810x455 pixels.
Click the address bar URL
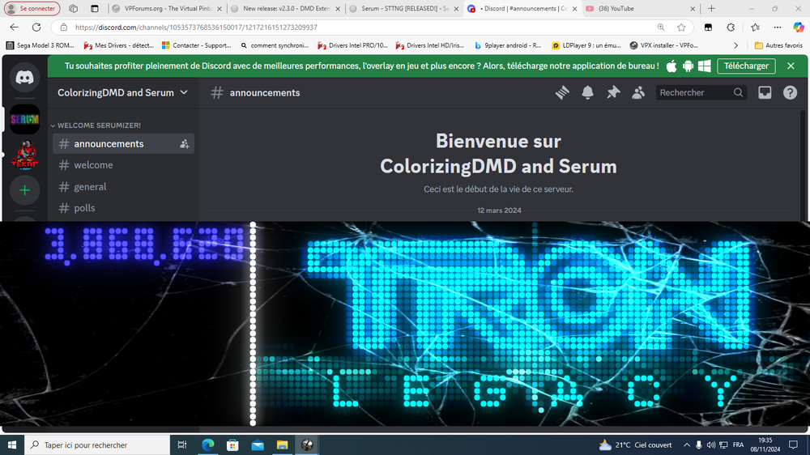click(196, 28)
